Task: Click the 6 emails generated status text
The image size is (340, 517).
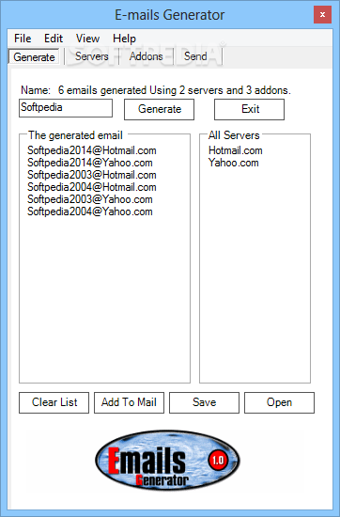Action: [175, 90]
